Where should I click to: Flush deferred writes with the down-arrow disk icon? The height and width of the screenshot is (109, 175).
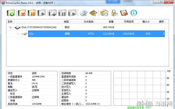click(x=52, y=13)
